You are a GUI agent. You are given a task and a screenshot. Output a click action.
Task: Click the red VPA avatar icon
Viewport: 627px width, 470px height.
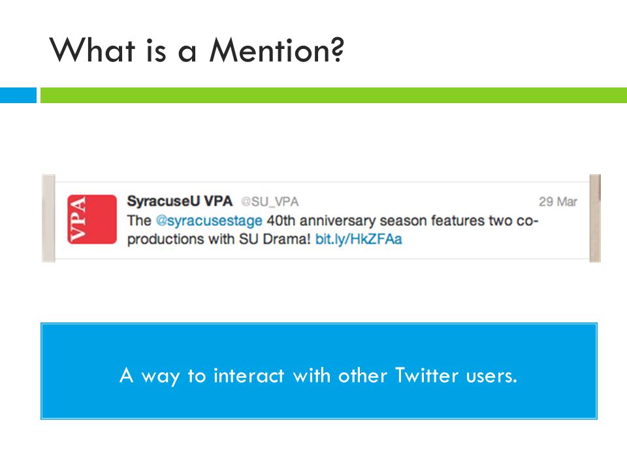tap(92, 219)
